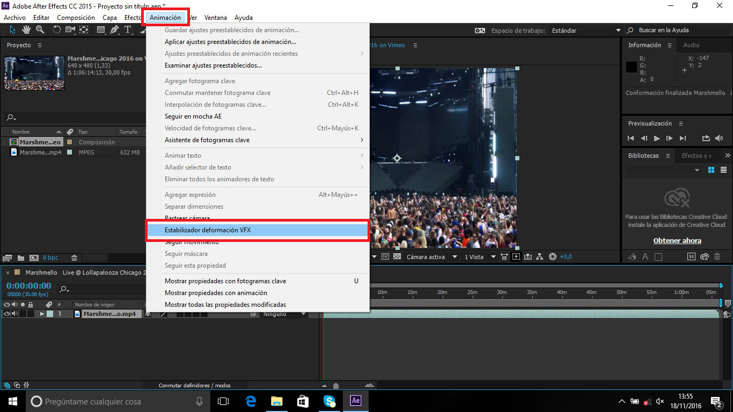Create a new folder in Project panel

click(x=20, y=258)
